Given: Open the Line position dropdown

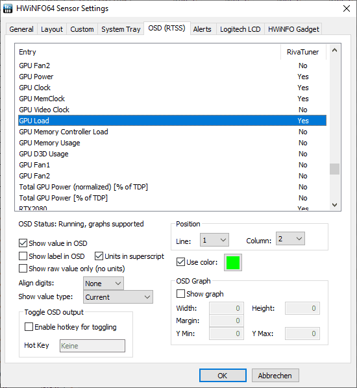Looking at the screenshot, I should [214, 240].
